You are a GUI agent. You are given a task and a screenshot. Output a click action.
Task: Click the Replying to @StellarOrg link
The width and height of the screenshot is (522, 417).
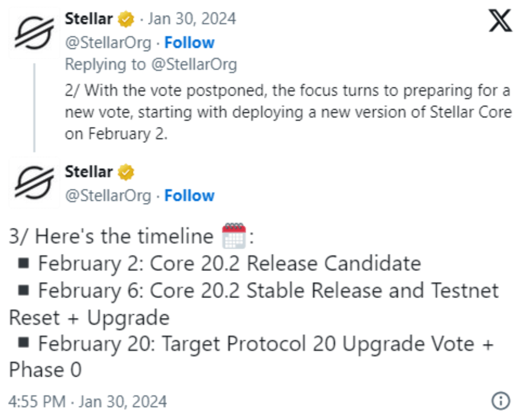click(151, 64)
